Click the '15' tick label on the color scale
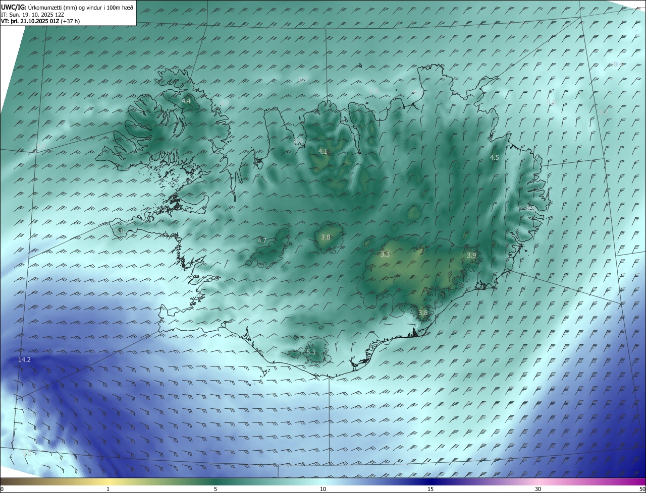 (x=430, y=489)
